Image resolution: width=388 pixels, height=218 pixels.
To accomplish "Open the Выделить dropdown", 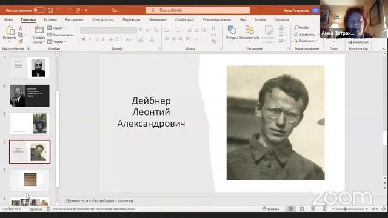I will 306,41.
